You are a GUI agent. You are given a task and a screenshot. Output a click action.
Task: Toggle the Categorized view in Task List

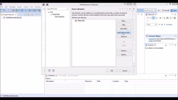point(153,18)
